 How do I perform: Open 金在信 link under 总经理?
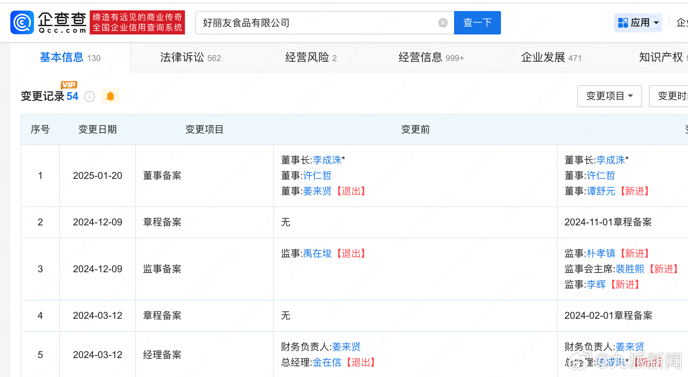[x=327, y=362]
